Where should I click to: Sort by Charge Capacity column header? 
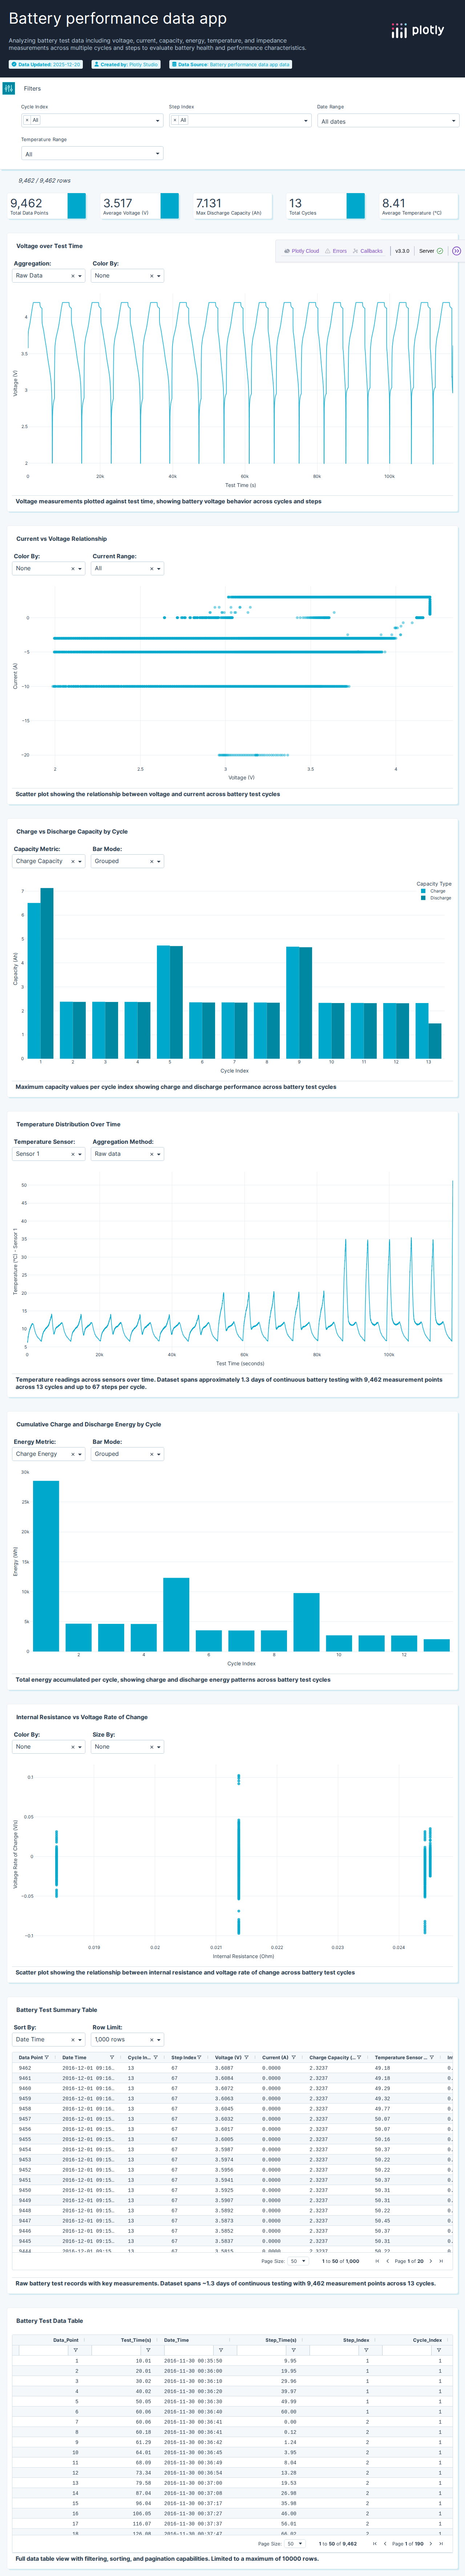pos(332,2057)
